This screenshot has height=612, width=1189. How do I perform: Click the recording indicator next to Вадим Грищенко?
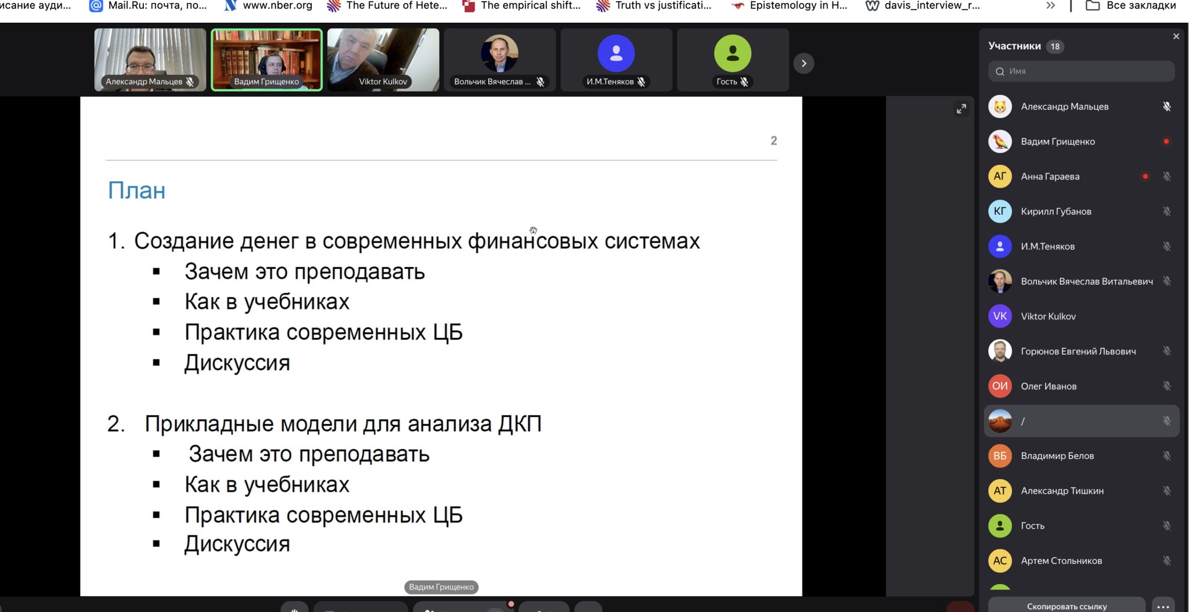tap(1166, 142)
